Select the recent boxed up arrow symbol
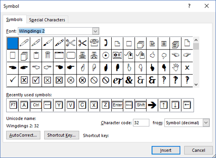The image size is (216, 158). tap(164, 105)
